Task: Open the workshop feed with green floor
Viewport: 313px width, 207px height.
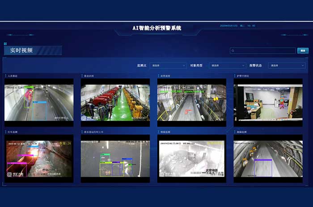Action: 115,103
